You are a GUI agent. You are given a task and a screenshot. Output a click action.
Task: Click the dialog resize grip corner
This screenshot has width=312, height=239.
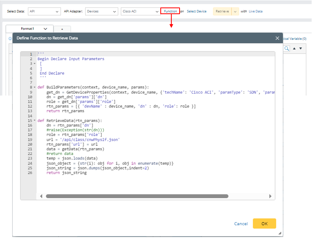280,233
